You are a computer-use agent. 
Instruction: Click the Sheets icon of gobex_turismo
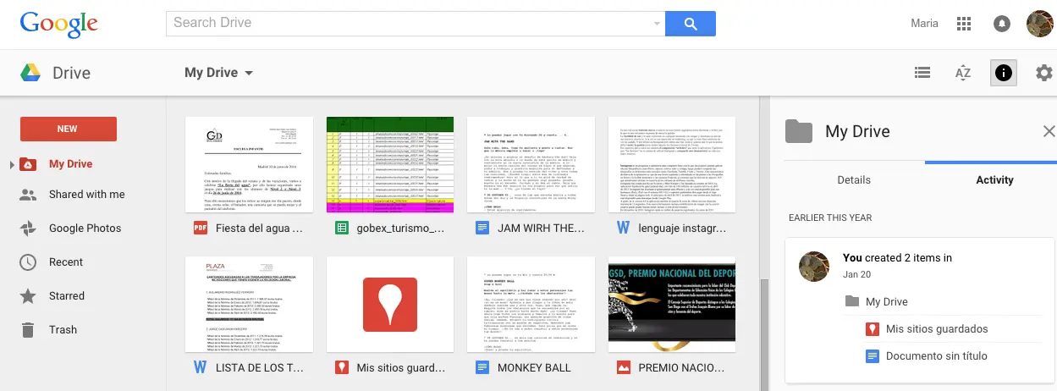tap(342, 228)
